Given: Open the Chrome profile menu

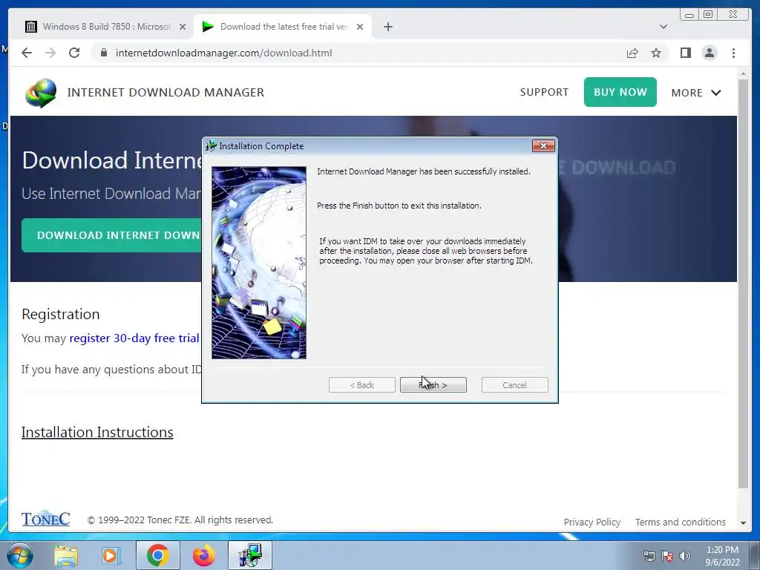Looking at the screenshot, I should tap(709, 53).
